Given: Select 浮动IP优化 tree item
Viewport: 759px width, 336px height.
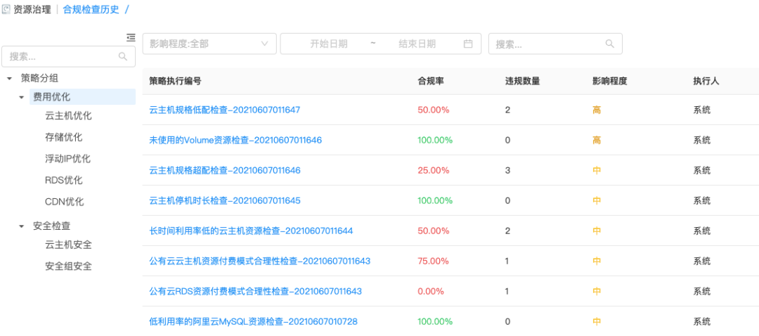Looking at the screenshot, I should pyautogui.click(x=67, y=159).
